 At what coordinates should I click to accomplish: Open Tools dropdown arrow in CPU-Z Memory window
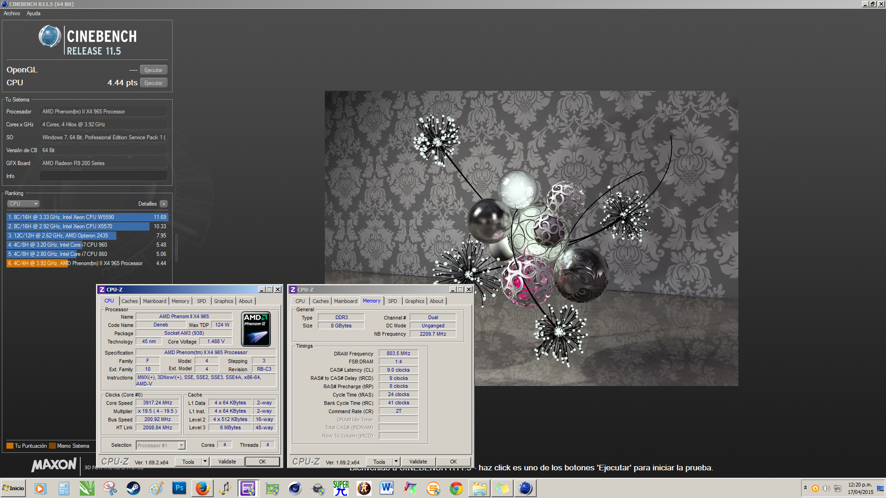pos(396,462)
